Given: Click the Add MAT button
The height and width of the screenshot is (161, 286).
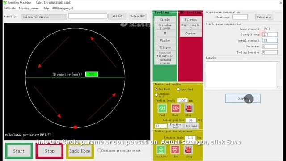Looking at the screenshot, I should pyautogui.click(x=117, y=16).
